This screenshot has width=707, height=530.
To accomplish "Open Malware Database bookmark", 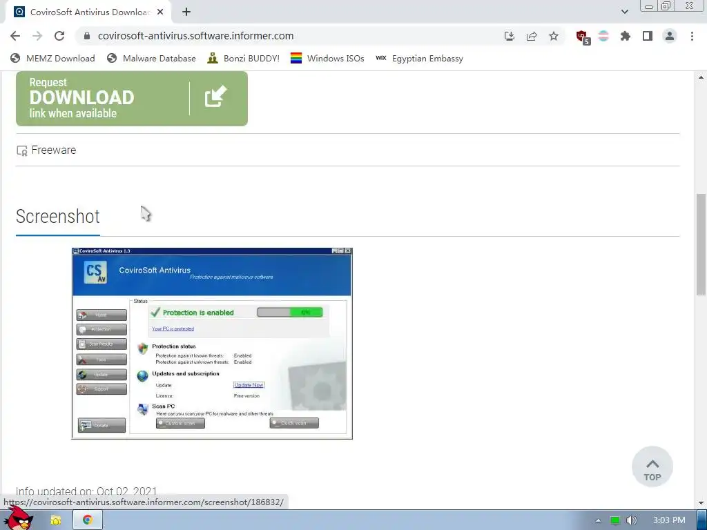I will click(151, 58).
